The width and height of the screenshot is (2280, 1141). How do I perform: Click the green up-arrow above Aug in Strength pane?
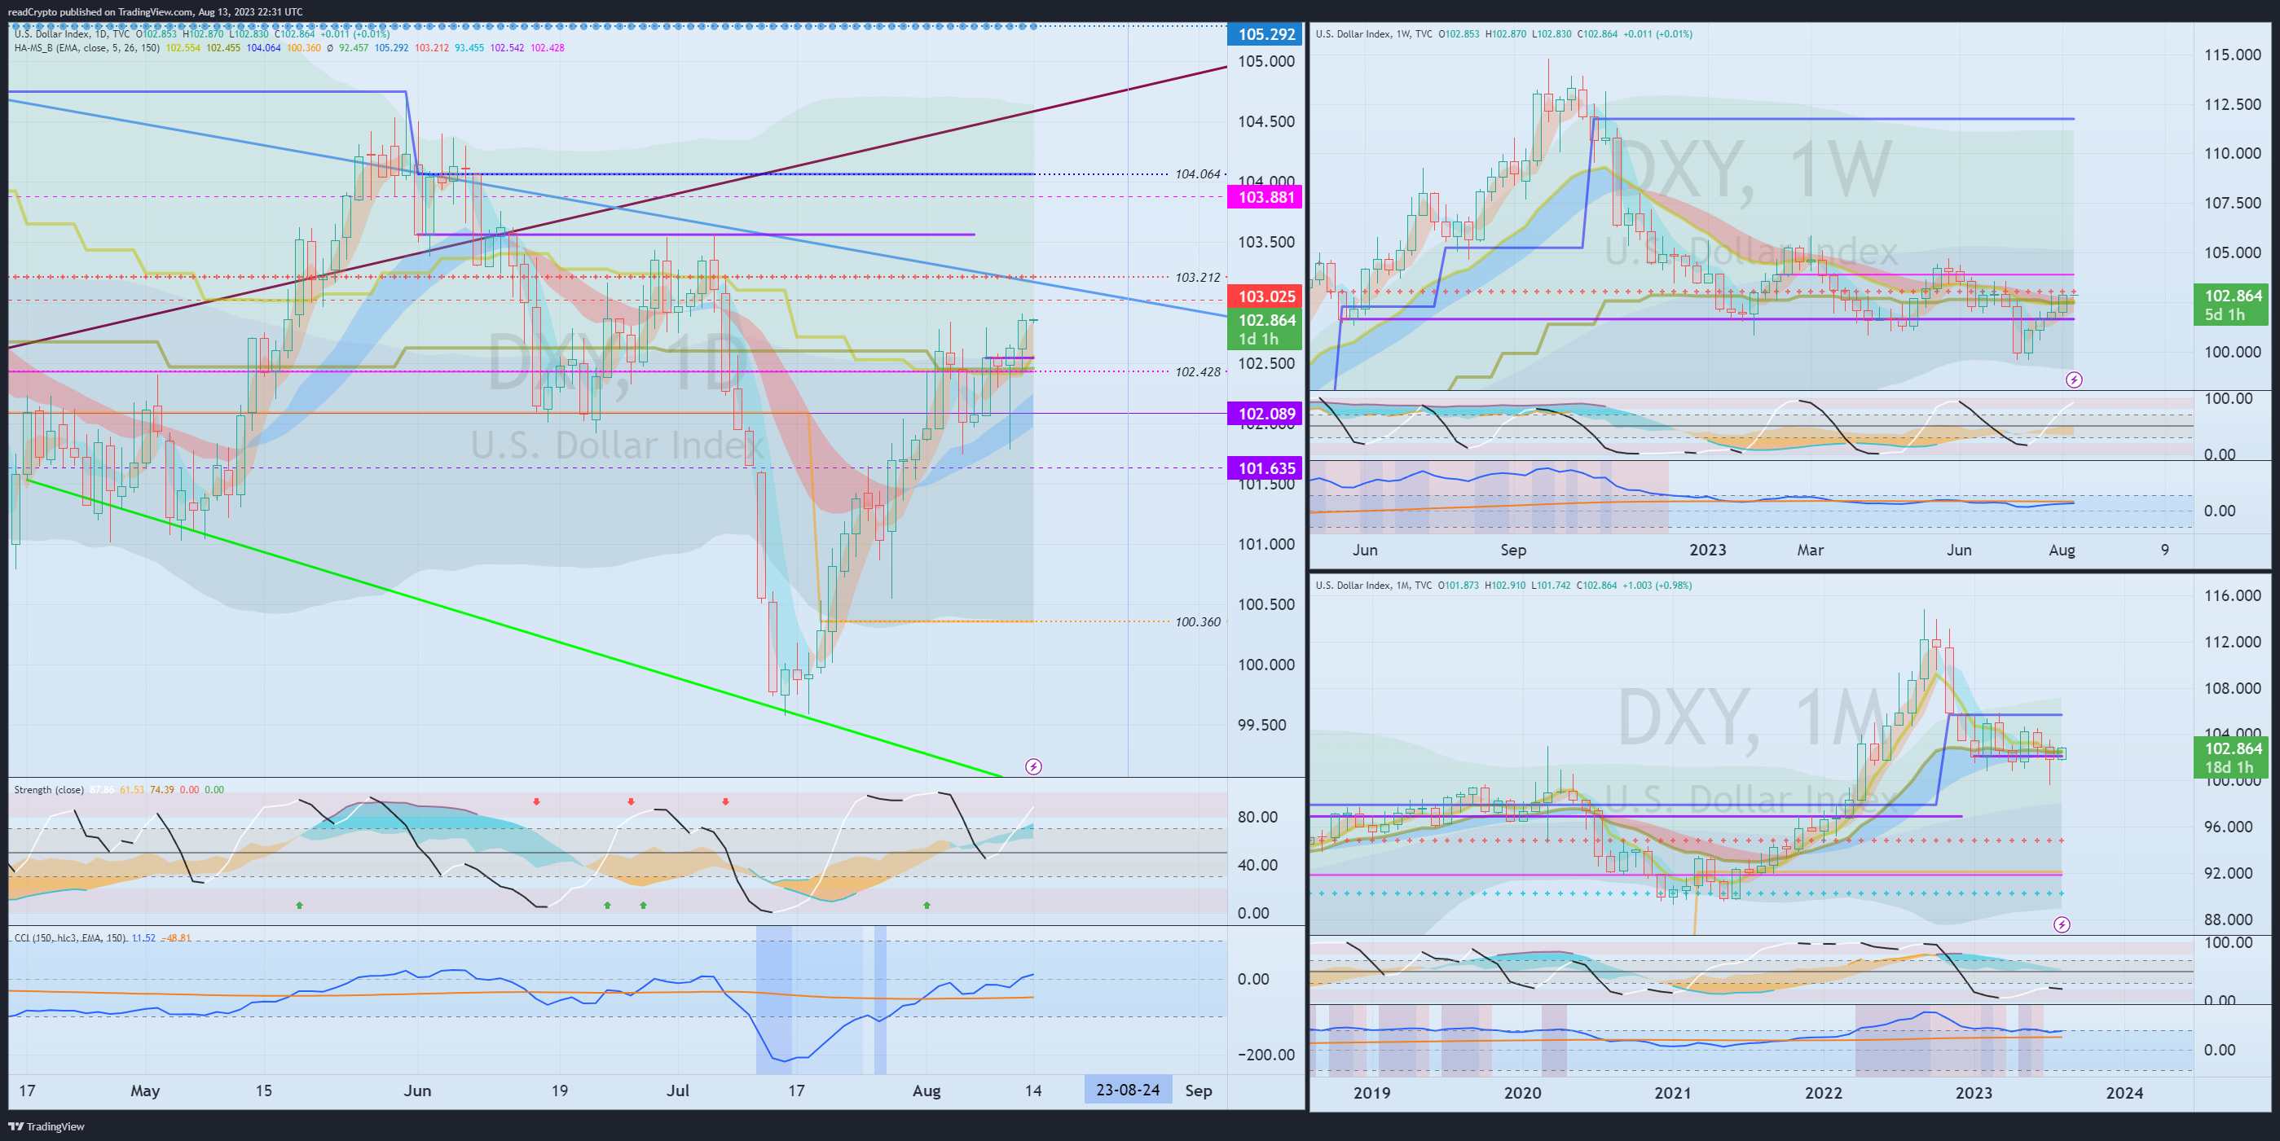926,906
